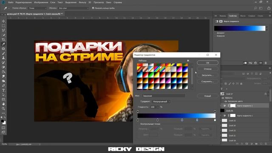Click the gradient presets scrollbar
The width and height of the screenshot is (272, 153).
[x=192, y=76]
